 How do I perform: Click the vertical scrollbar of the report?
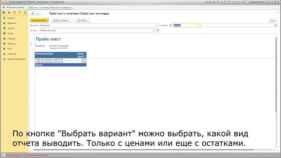click(276, 74)
